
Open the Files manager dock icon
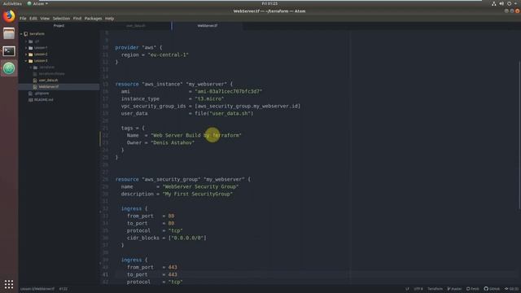point(9,33)
